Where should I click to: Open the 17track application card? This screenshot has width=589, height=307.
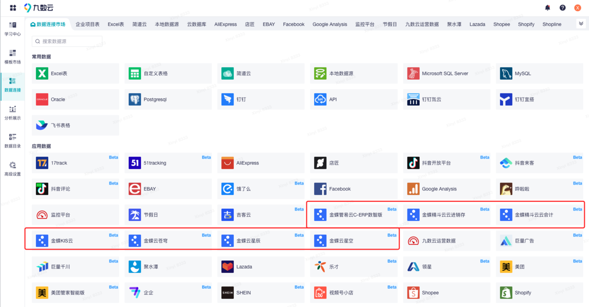(x=76, y=163)
